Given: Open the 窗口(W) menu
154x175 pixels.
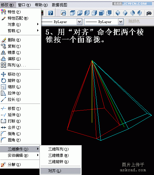Looking at the screenshot, I should tap(24, 5).
